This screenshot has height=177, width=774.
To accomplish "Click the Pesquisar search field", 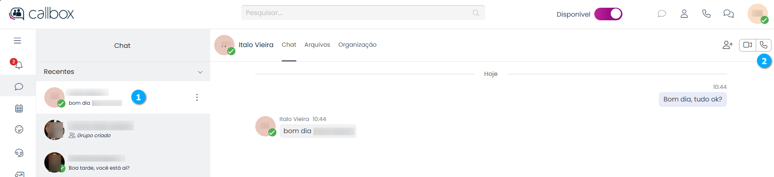I will [x=358, y=13].
